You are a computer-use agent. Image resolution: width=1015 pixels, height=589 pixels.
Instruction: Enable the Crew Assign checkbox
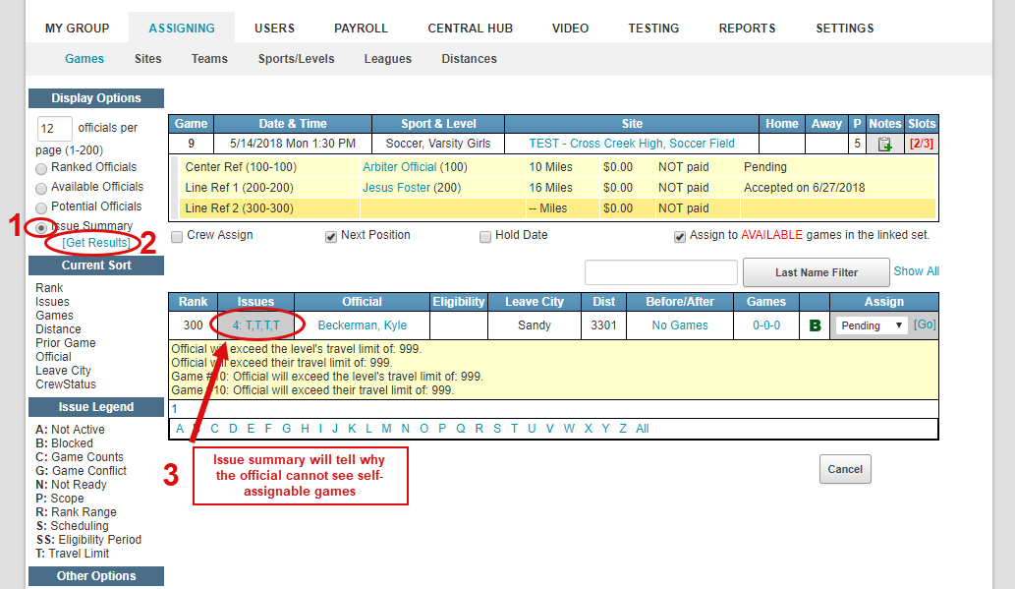[177, 236]
